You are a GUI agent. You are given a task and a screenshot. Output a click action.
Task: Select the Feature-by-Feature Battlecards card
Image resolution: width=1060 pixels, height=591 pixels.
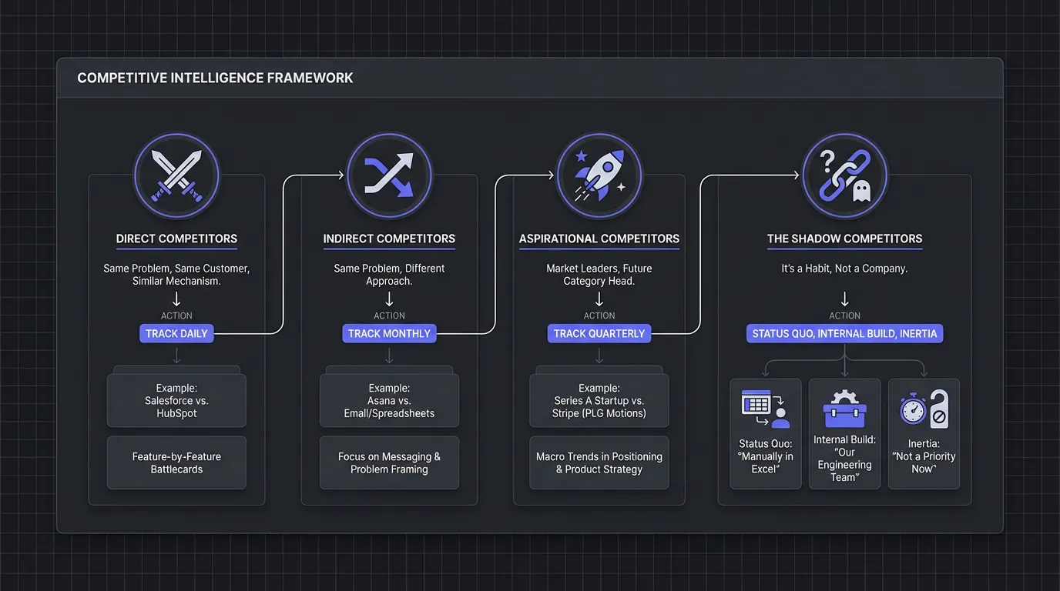[176, 462]
